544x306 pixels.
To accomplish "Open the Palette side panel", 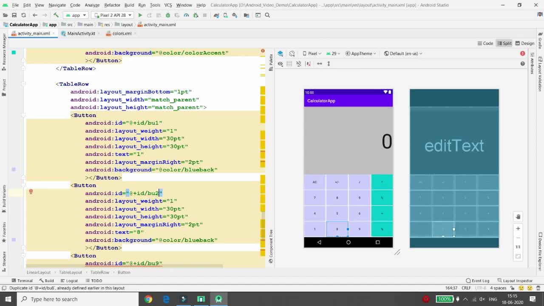I will [x=271, y=62].
